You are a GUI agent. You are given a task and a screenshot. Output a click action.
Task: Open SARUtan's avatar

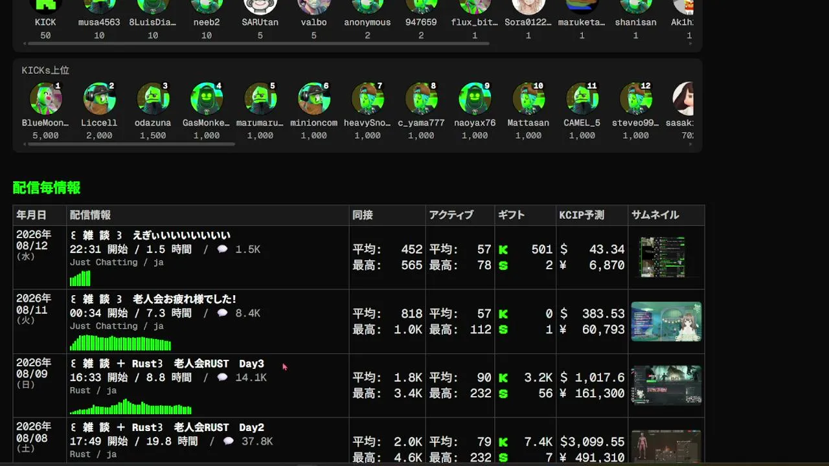pyautogui.click(x=260, y=6)
